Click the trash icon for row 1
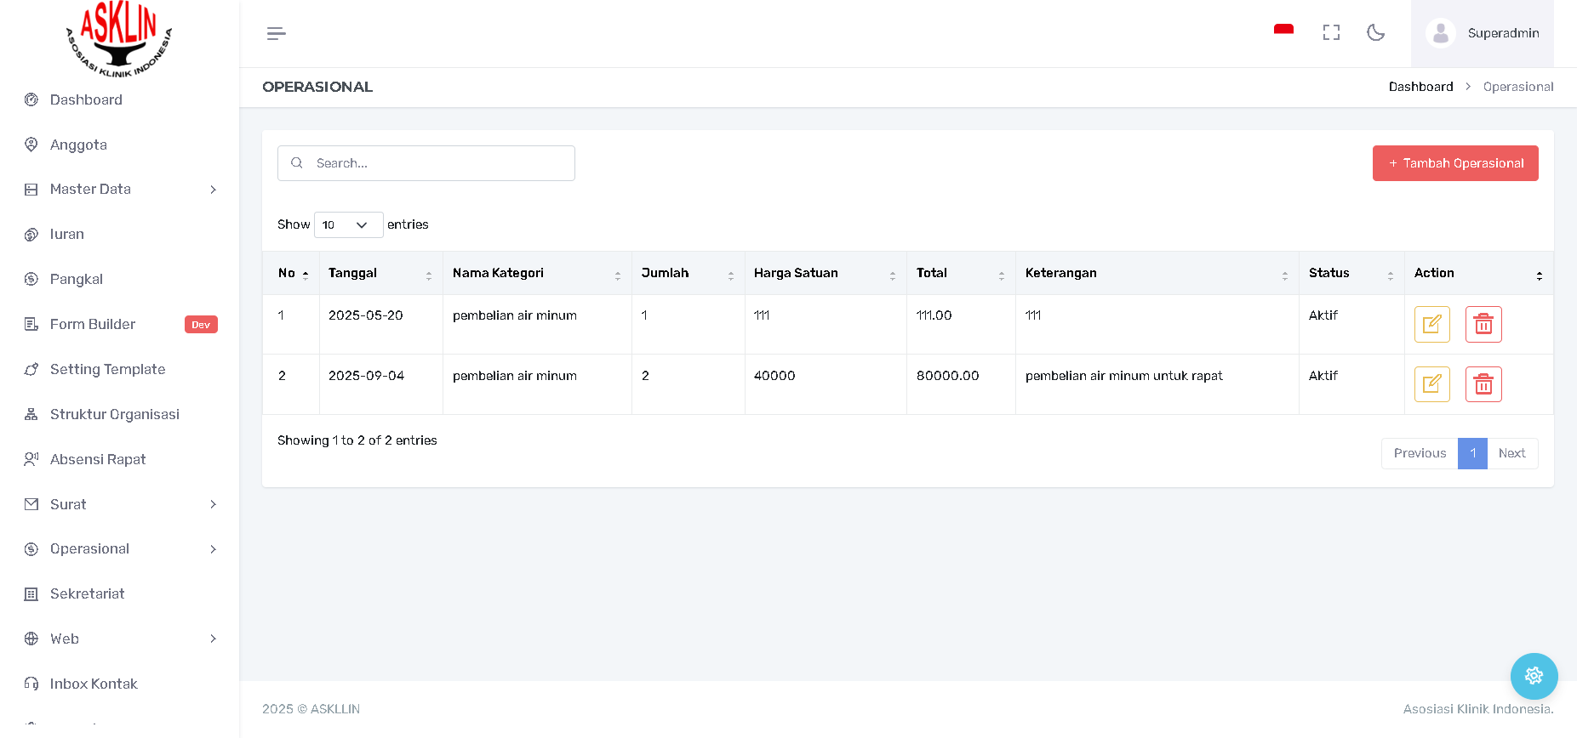The image size is (1577, 738). click(x=1483, y=324)
